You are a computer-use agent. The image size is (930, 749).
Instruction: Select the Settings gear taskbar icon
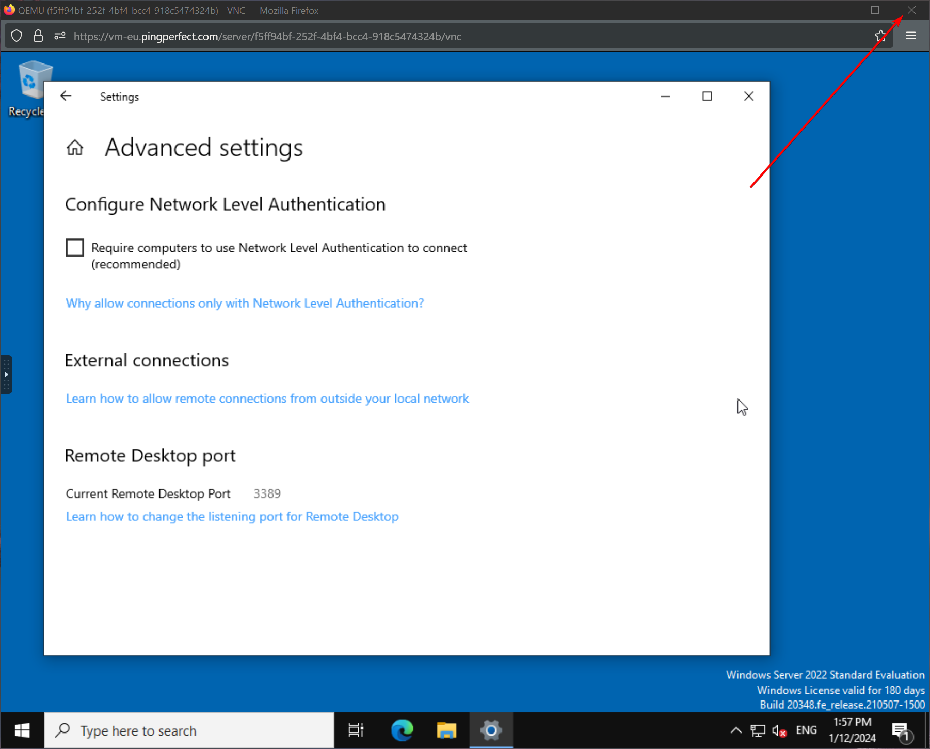coord(491,730)
